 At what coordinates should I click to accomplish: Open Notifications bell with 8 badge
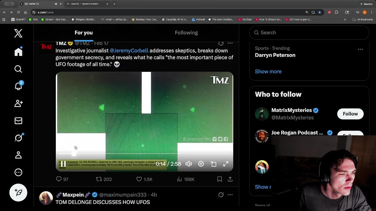[18, 86]
